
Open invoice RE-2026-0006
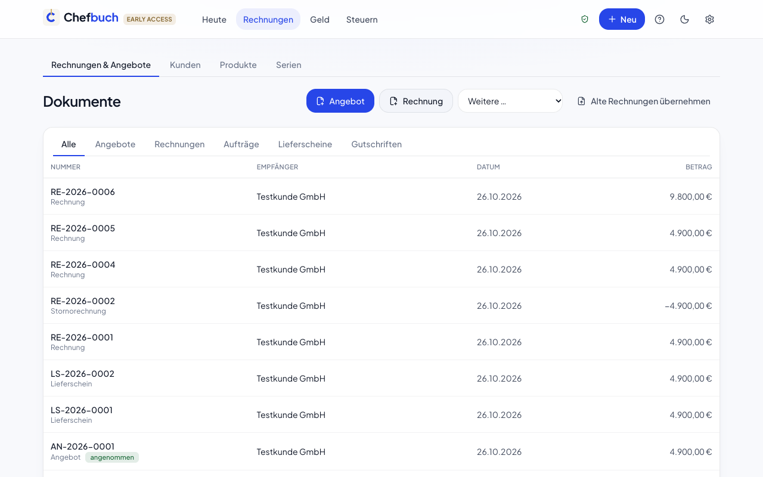pos(381,196)
